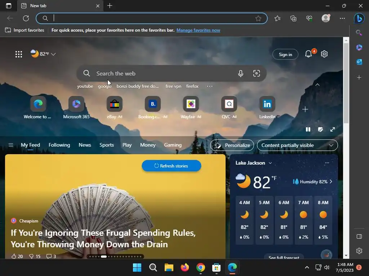This screenshot has height=276, width=369.
Task: Click the Personalize button
Action: pyautogui.click(x=232, y=145)
